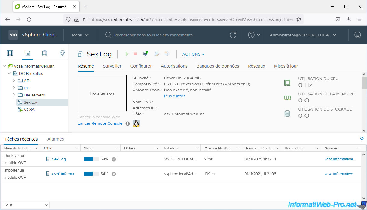Click the global search field
The height and width of the screenshot is (210, 367).
click(153, 35)
